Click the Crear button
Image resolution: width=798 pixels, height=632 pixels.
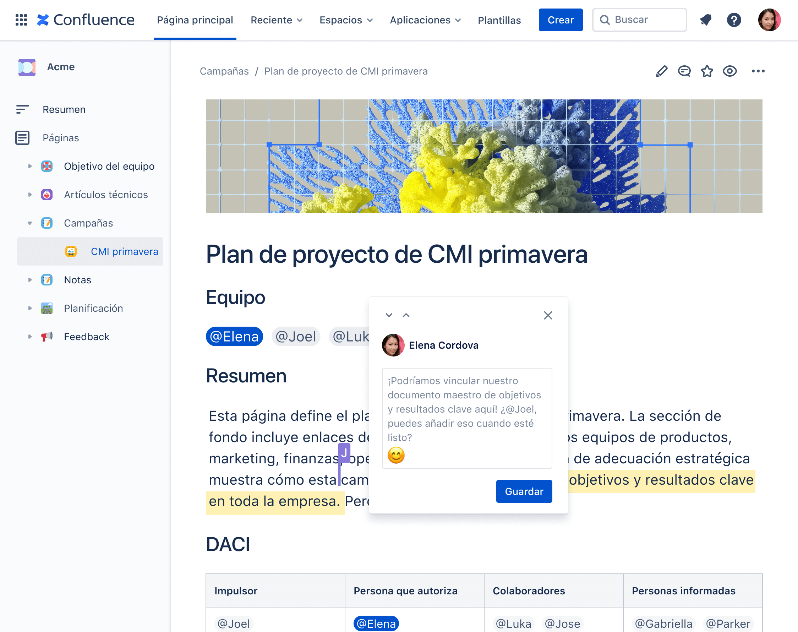coord(561,20)
